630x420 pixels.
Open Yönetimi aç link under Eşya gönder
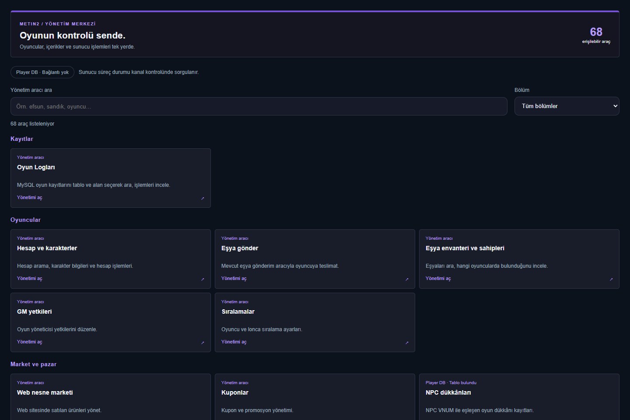(x=234, y=278)
